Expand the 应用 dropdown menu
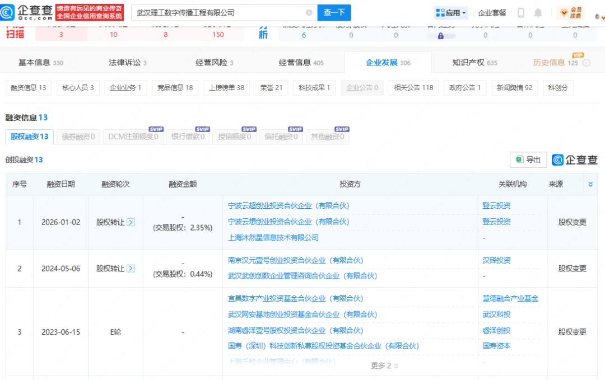The height and width of the screenshot is (380, 605). (450, 13)
